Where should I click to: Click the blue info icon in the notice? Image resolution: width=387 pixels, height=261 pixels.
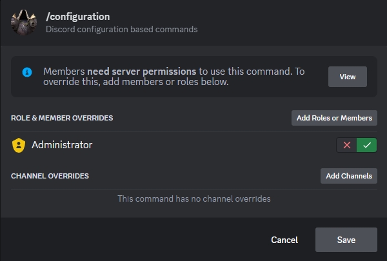tap(27, 72)
